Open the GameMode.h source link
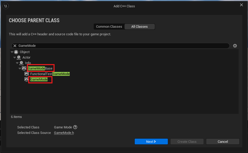Screen dimensions: 248x153 [64, 133]
